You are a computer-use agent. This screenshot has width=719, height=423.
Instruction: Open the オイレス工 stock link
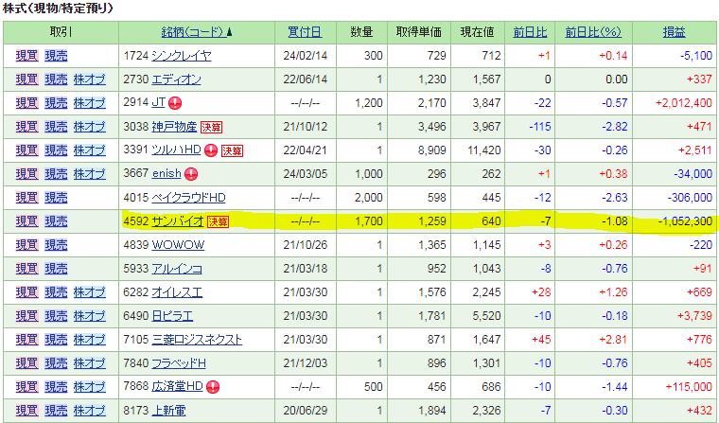point(177,292)
